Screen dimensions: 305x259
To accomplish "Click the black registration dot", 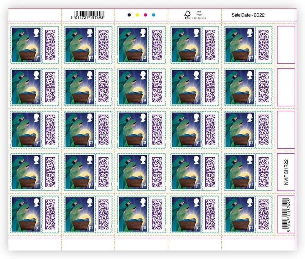I will (x=129, y=15).
